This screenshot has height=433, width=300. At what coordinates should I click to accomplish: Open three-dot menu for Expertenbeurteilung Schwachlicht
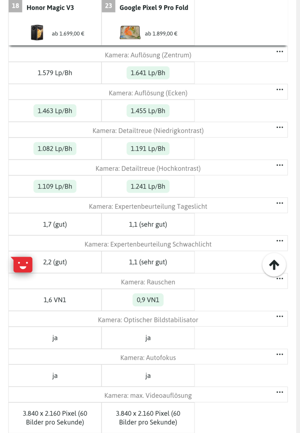(x=280, y=241)
